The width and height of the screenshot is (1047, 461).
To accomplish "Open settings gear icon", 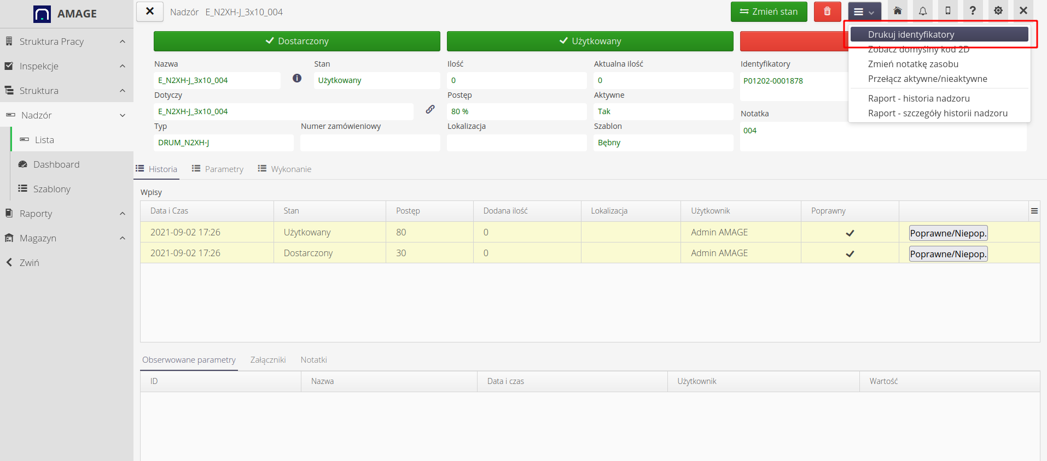I will [x=998, y=11].
